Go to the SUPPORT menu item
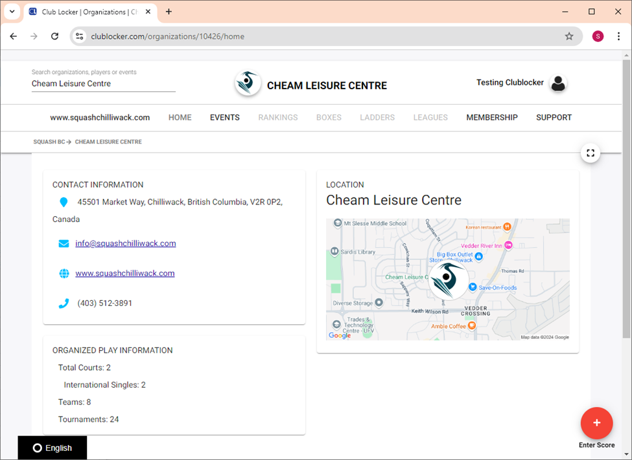Viewport: 632px width, 460px height. (x=554, y=118)
